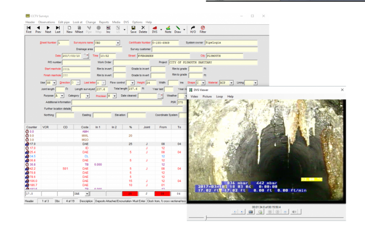Mute audio with speaker icon
This screenshot has height=236, width=365.
click(x=294, y=212)
